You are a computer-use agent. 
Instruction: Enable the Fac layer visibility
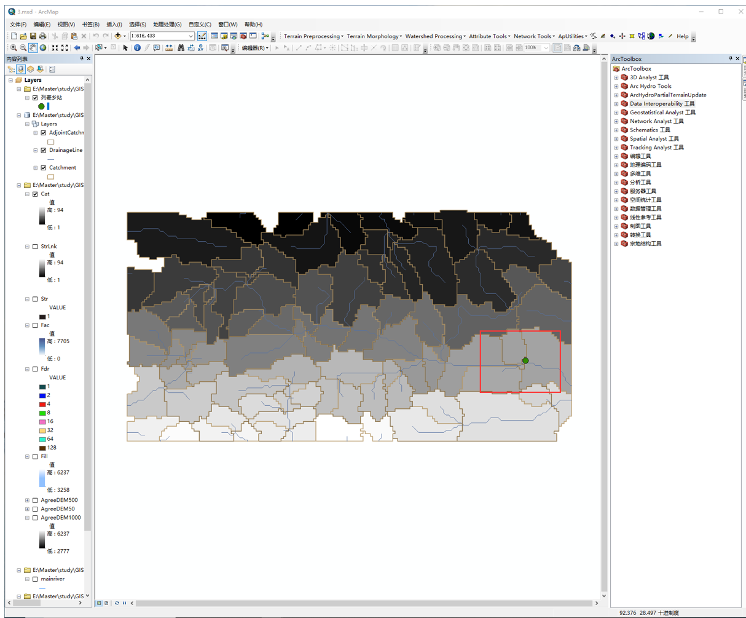click(x=35, y=325)
